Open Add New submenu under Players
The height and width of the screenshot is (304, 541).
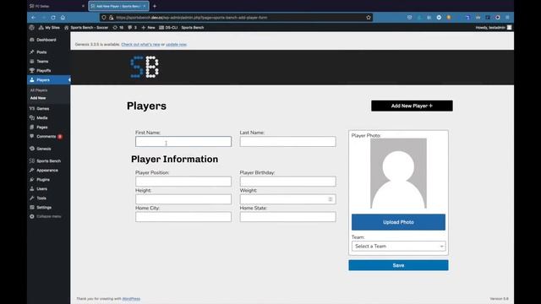[38, 98]
